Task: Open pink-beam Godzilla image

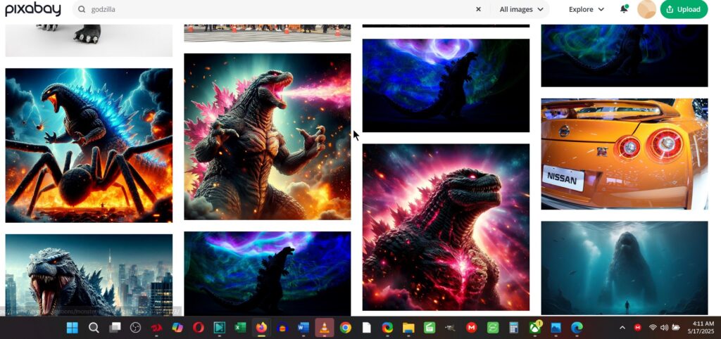Action: coord(267,136)
